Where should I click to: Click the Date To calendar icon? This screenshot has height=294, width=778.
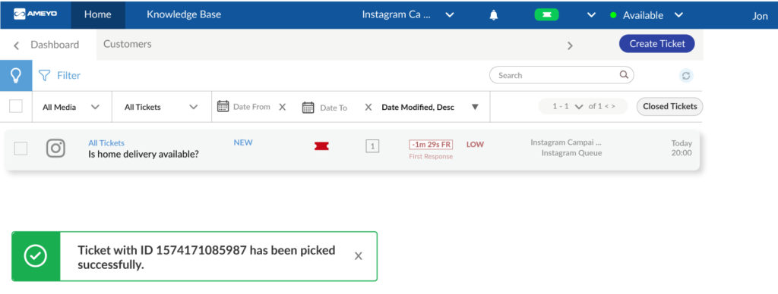click(308, 108)
